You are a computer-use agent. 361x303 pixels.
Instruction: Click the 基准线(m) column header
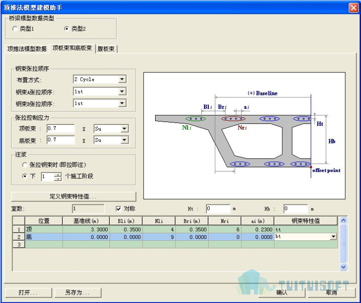click(86, 221)
